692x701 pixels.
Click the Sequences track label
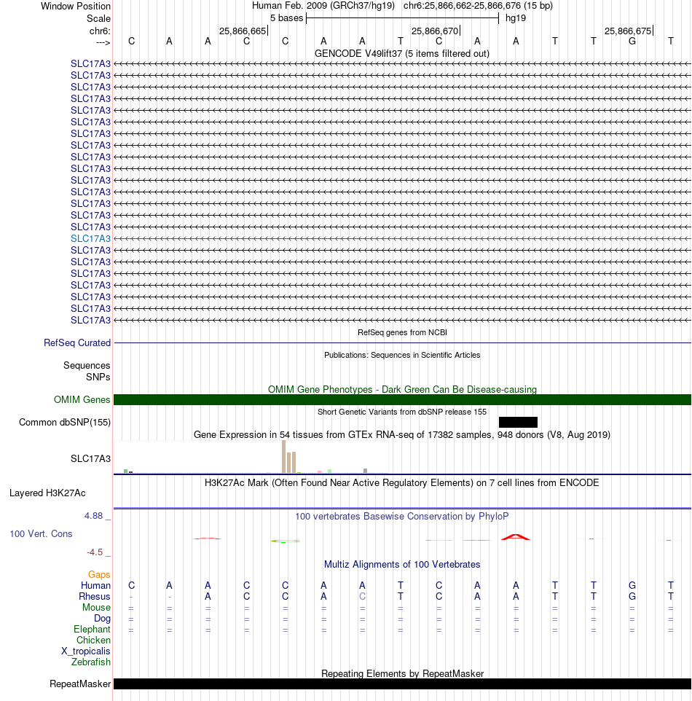87,366
